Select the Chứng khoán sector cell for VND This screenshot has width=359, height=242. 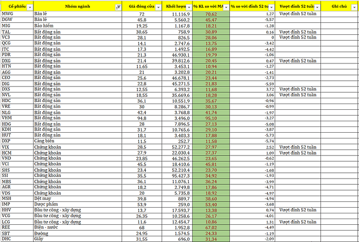coord(78,158)
